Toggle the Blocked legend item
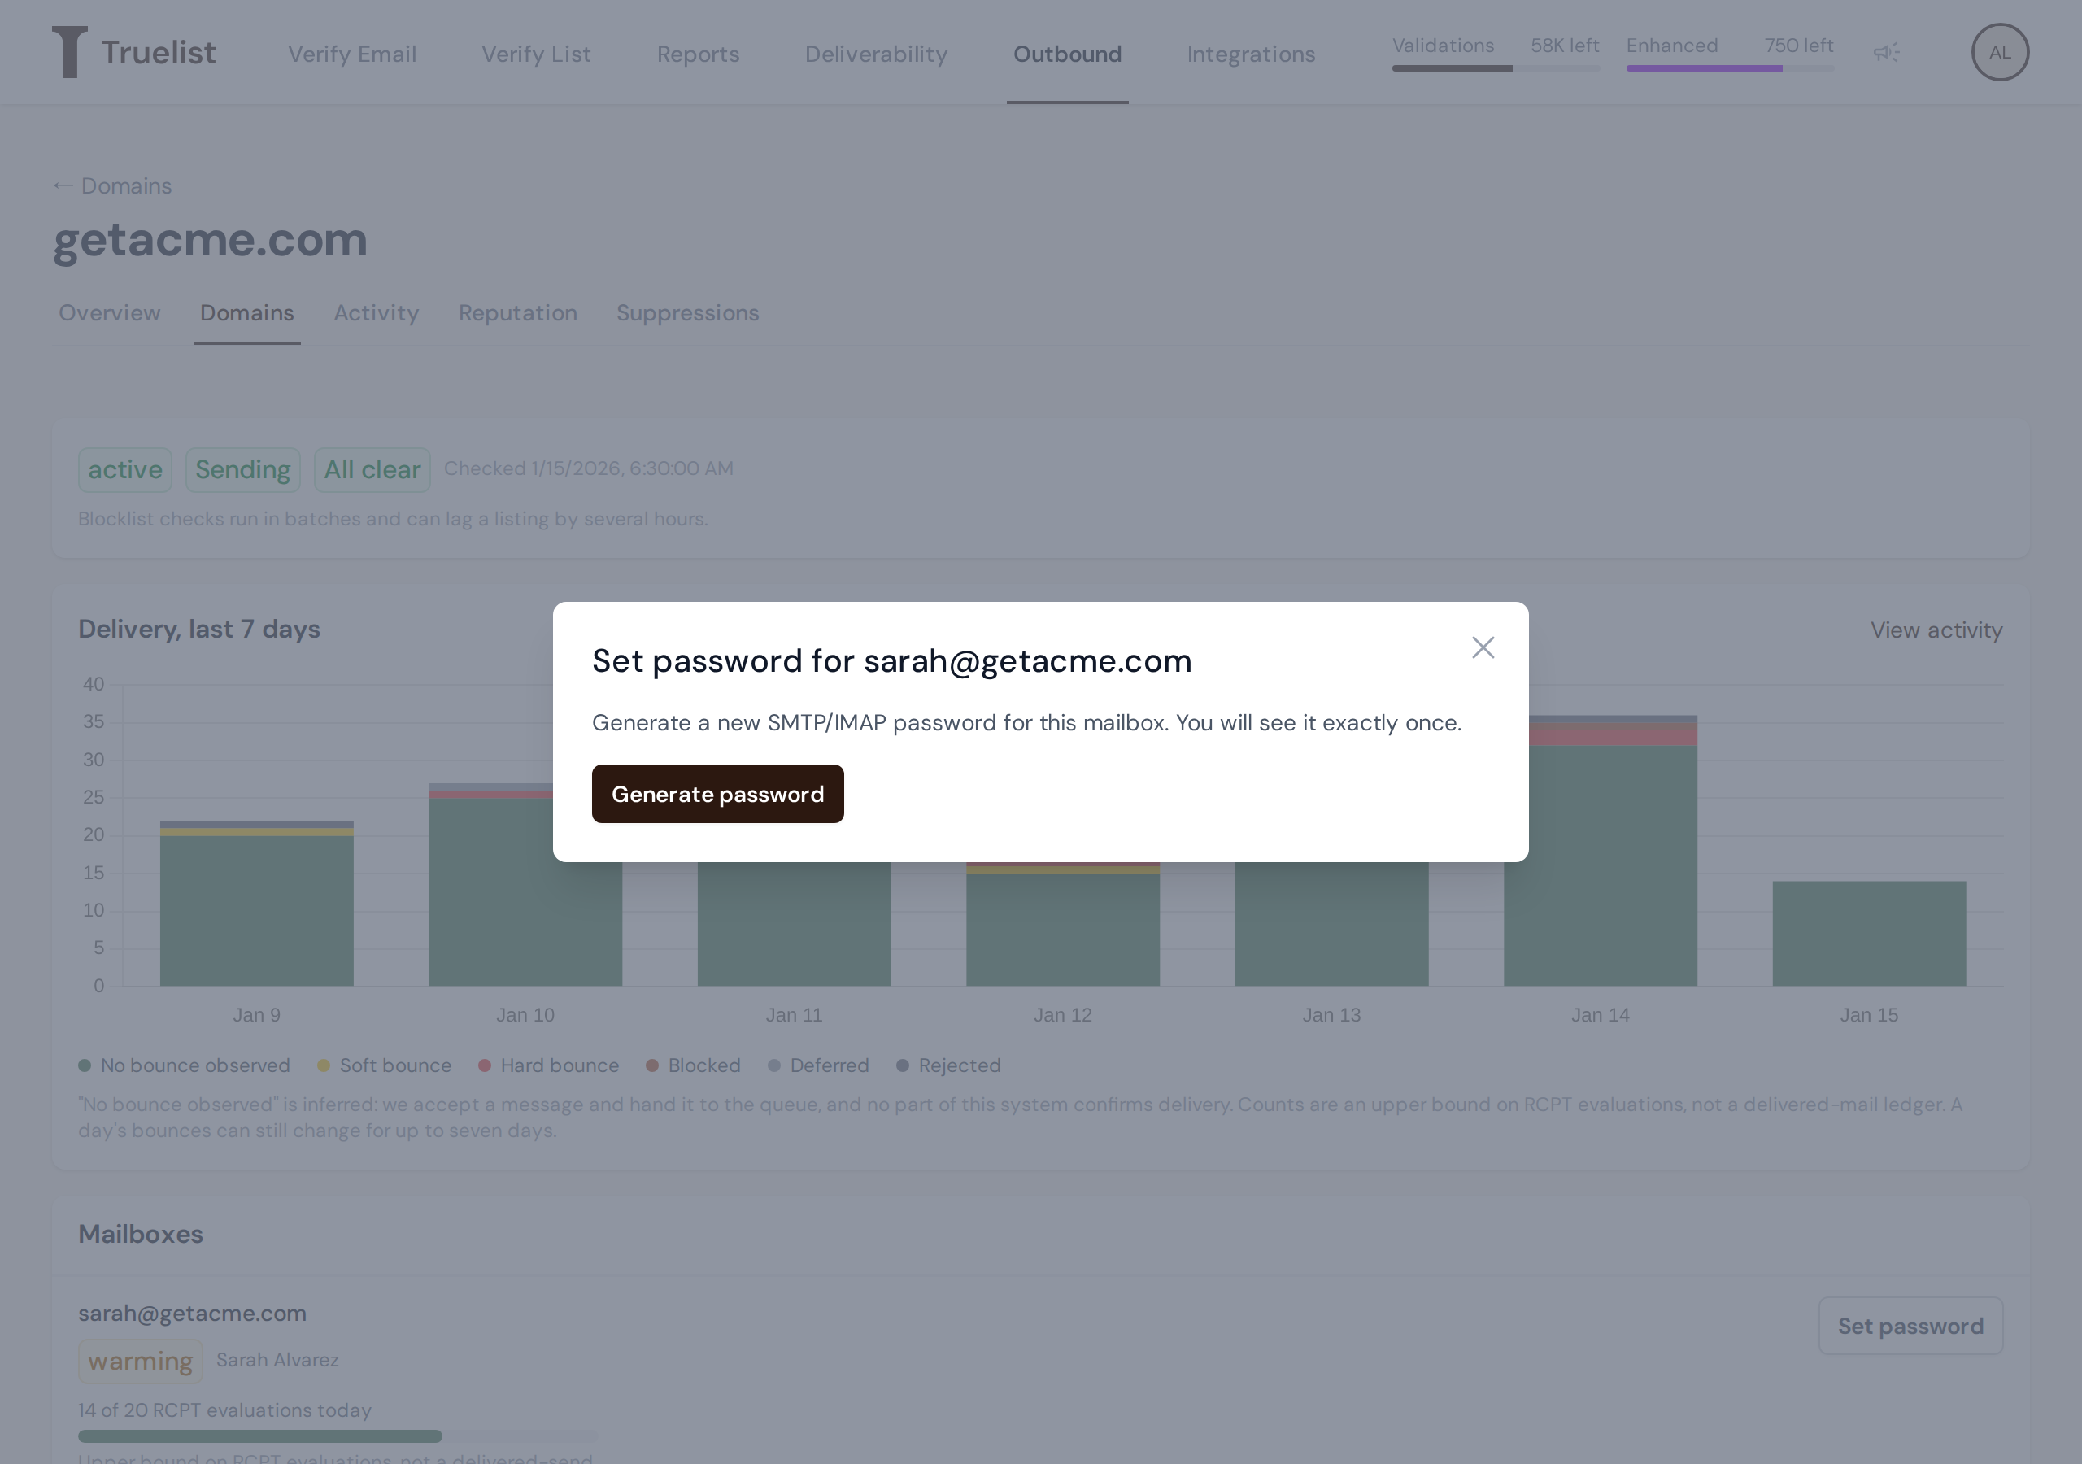 tap(693, 1065)
